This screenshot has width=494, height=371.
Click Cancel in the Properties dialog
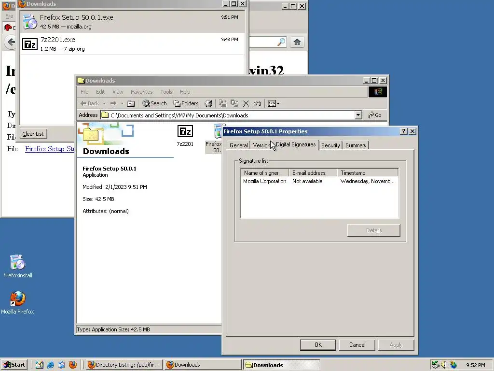click(x=357, y=345)
